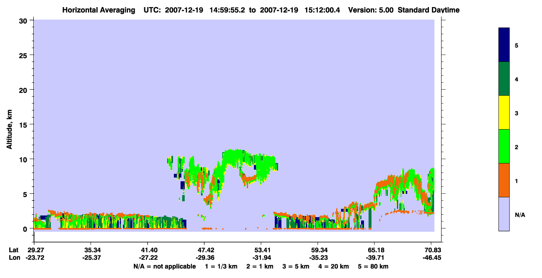Click the Lat row label

[x=14, y=250]
